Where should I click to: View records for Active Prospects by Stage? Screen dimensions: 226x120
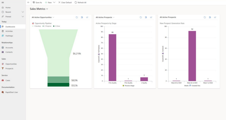coord(146,17)
